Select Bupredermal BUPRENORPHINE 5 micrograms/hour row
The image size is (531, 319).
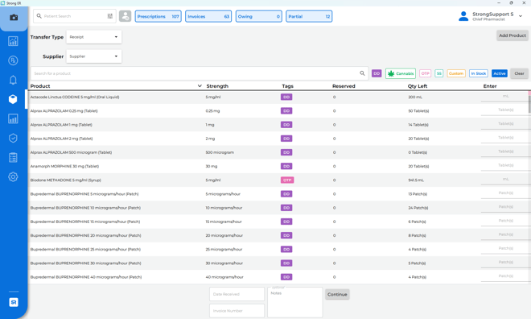click(279, 194)
